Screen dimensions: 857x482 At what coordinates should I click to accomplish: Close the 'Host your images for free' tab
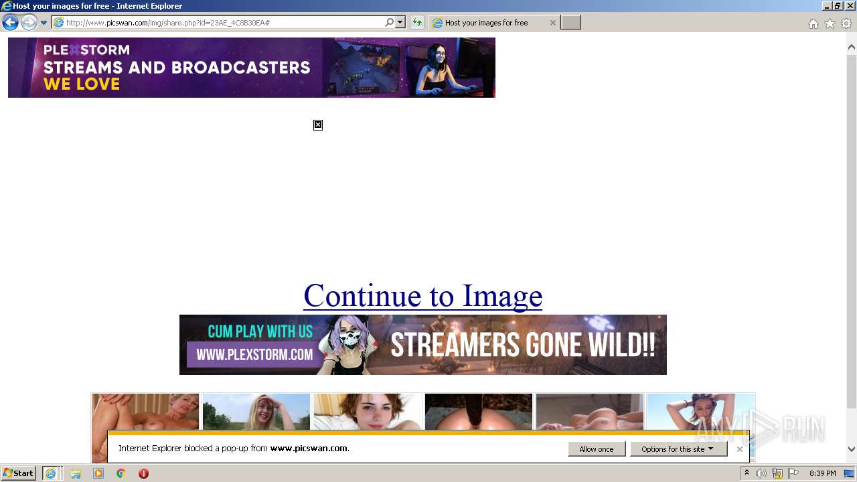pos(552,23)
